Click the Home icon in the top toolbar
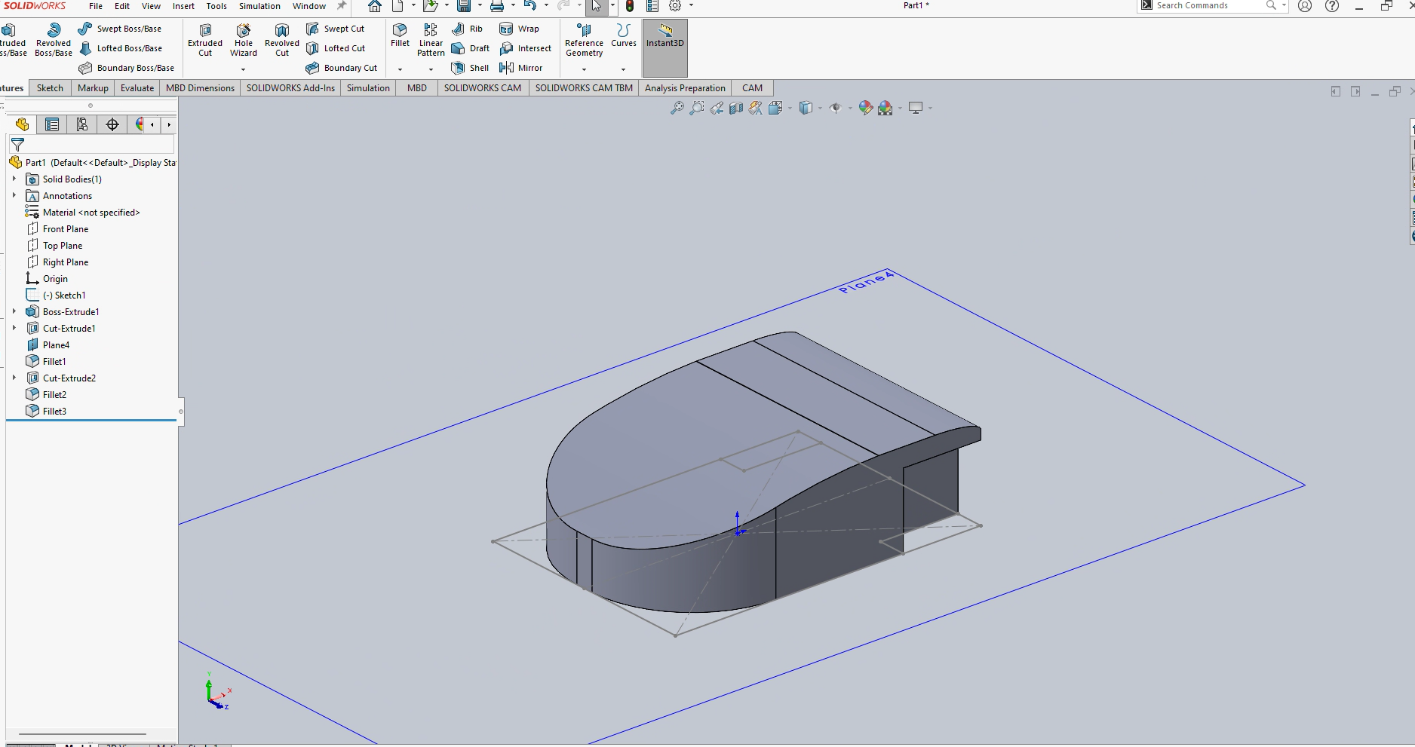1415x747 pixels. (x=374, y=6)
